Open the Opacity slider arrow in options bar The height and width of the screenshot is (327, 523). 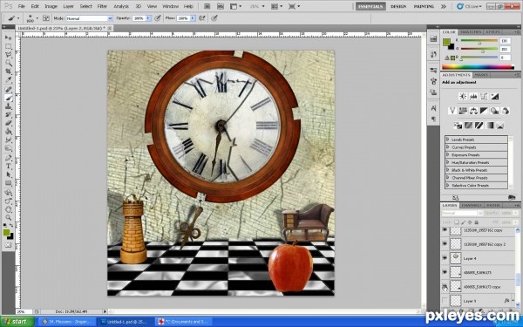tap(148, 18)
